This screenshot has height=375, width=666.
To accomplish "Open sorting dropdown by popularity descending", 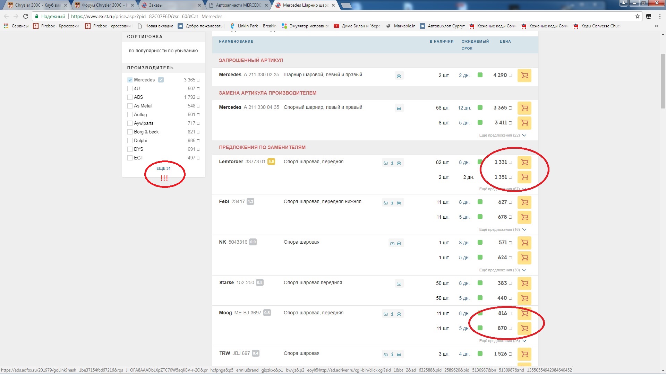I will pyautogui.click(x=163, y=51).
